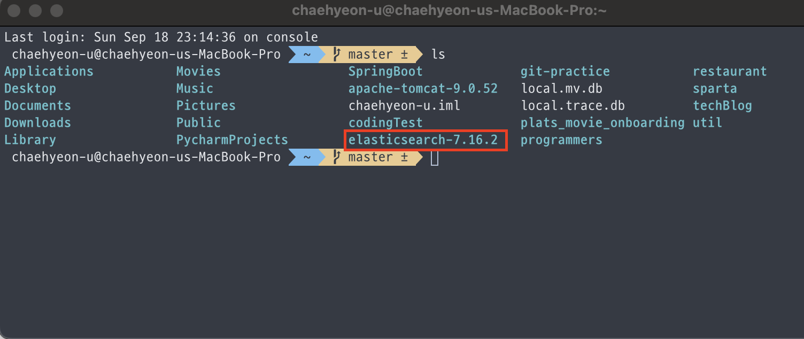The height and width of the screenshot is (339, 804).
Task: Click the first prompt's blue tilde segment
Action: click(307, 55)
